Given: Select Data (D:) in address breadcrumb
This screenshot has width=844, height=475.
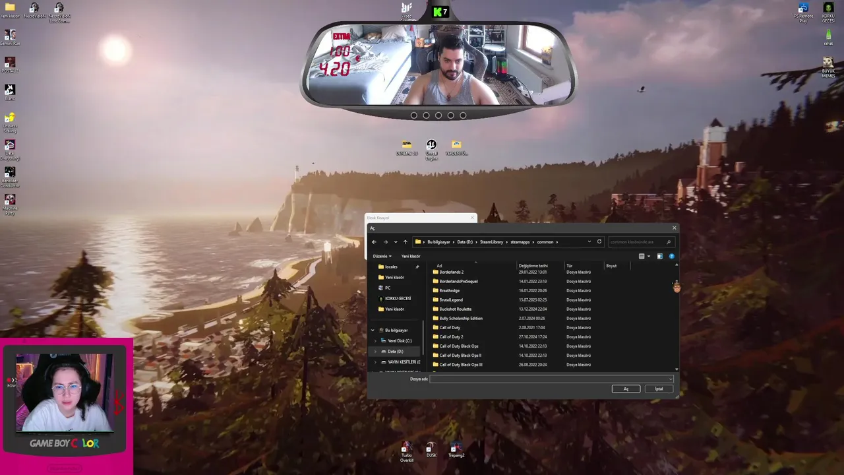Looking at the screenshot, I should (465, 242).
